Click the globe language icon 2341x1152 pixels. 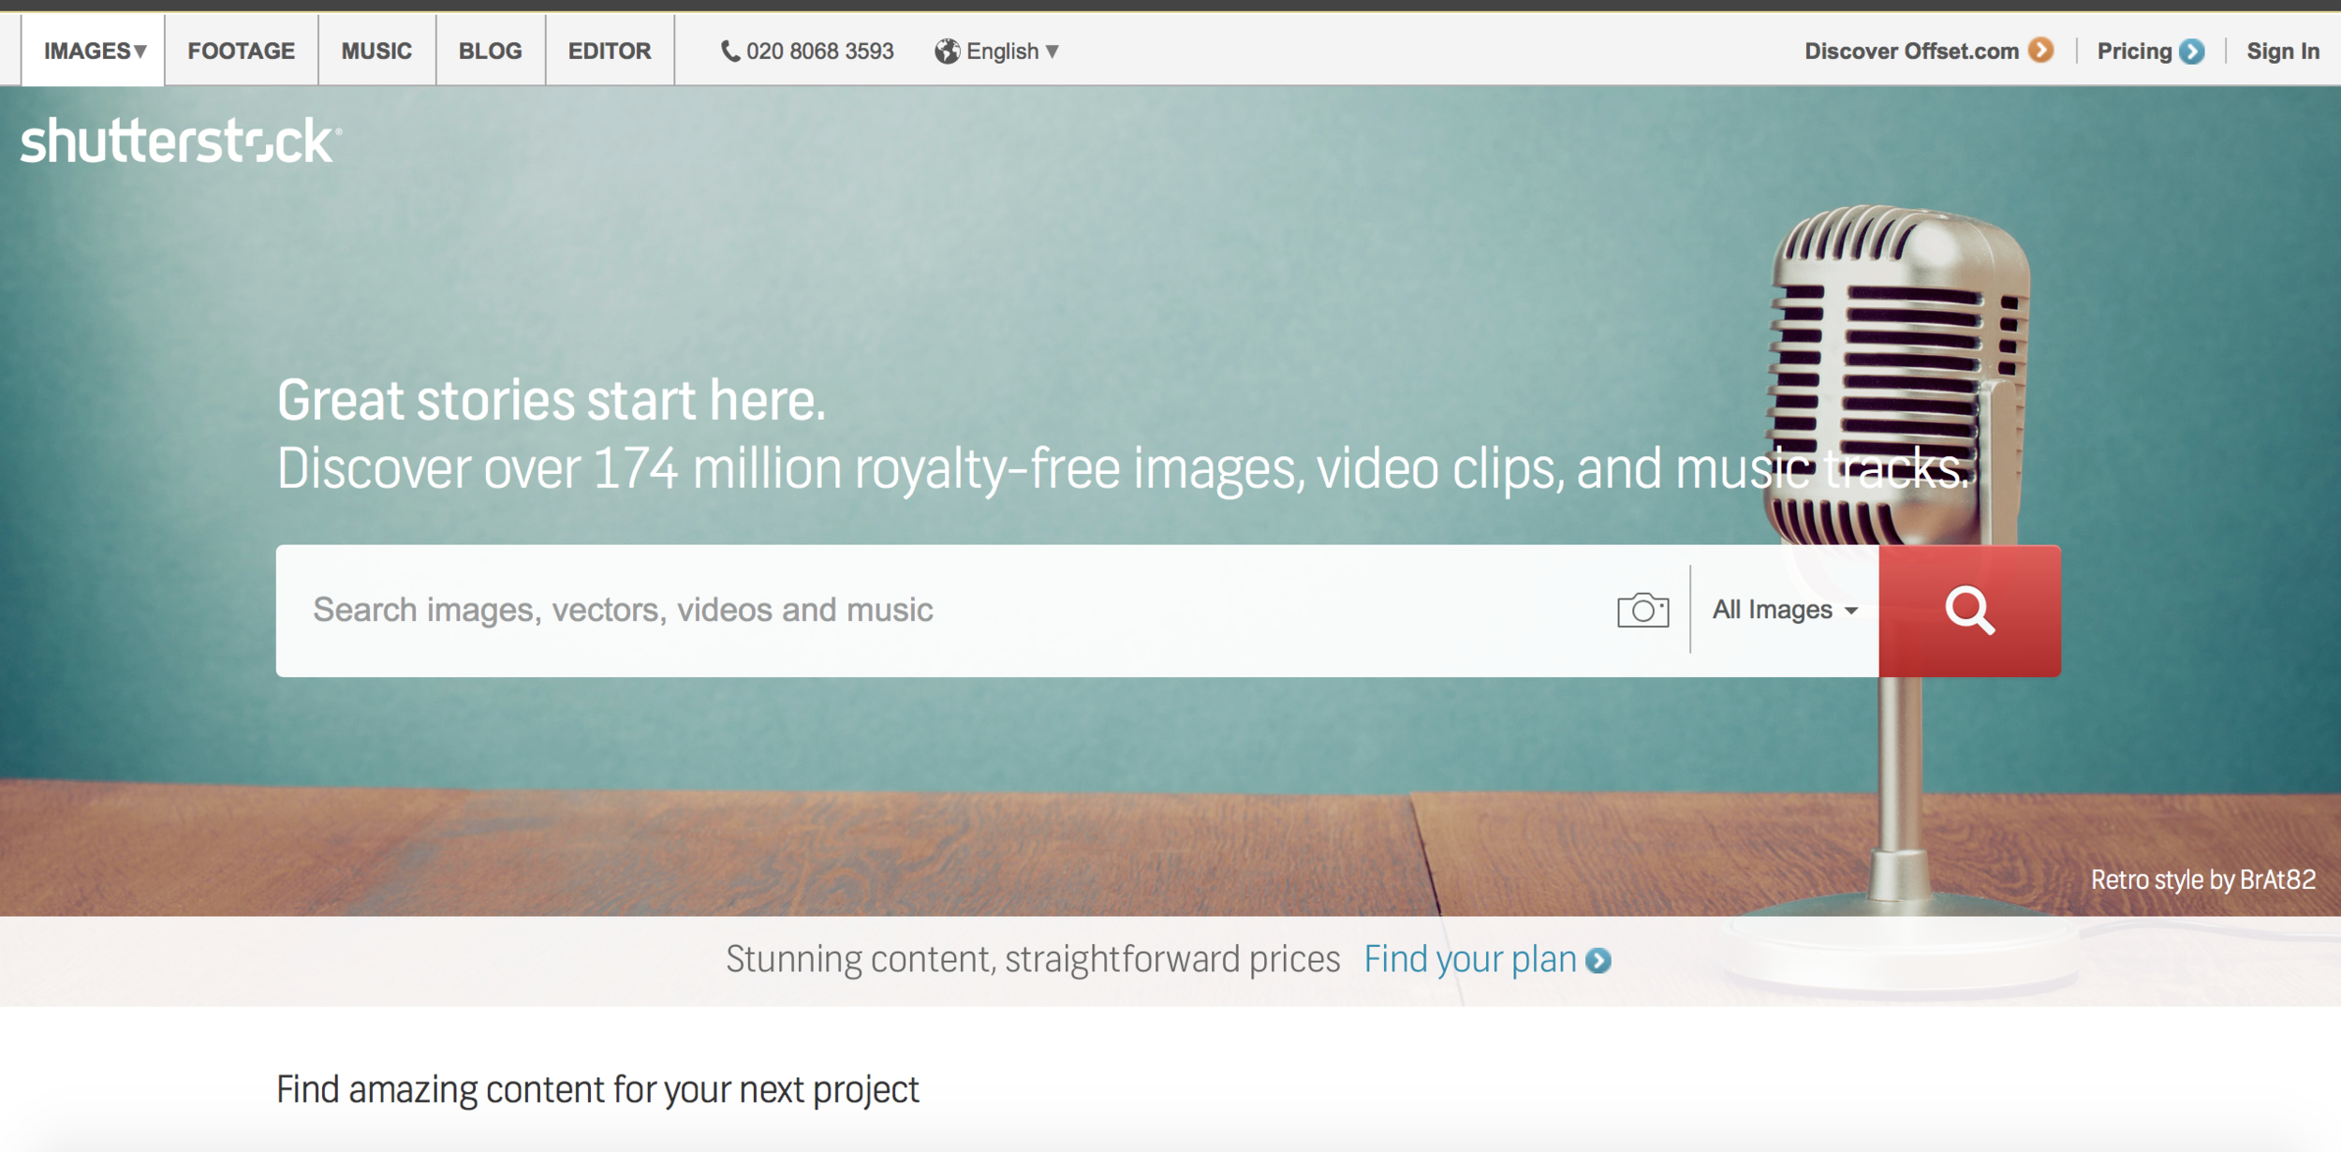947,52
